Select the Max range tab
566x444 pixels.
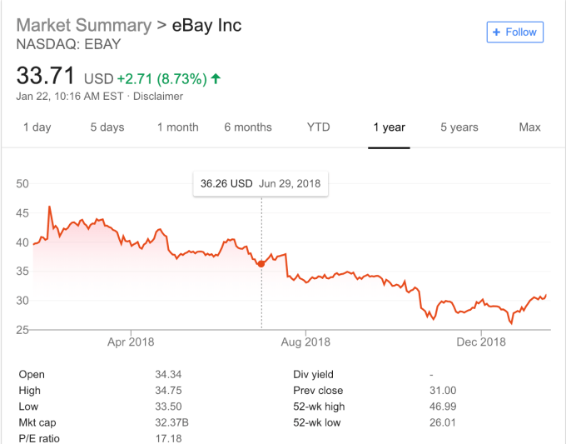pos(529,127)
